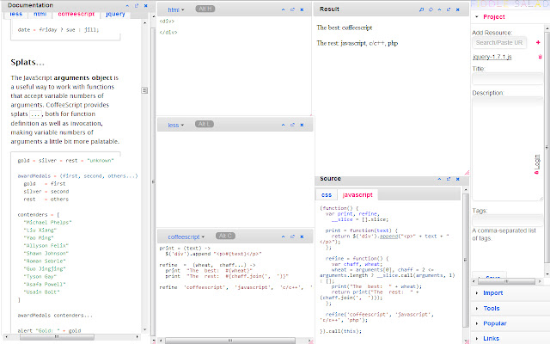Click the Tags input field

[507, 220]
